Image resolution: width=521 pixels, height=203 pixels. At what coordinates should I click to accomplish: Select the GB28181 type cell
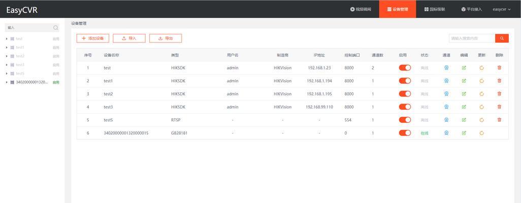pyautogui.click(x=179, y=133)
